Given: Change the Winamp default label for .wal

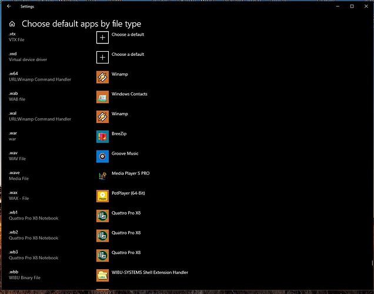Looking at the screenshot, I should tap(120, 113).
